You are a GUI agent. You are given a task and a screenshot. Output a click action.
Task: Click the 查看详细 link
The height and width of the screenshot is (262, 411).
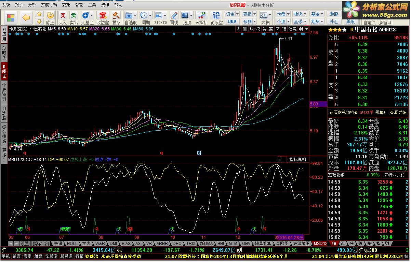(398, 112)
